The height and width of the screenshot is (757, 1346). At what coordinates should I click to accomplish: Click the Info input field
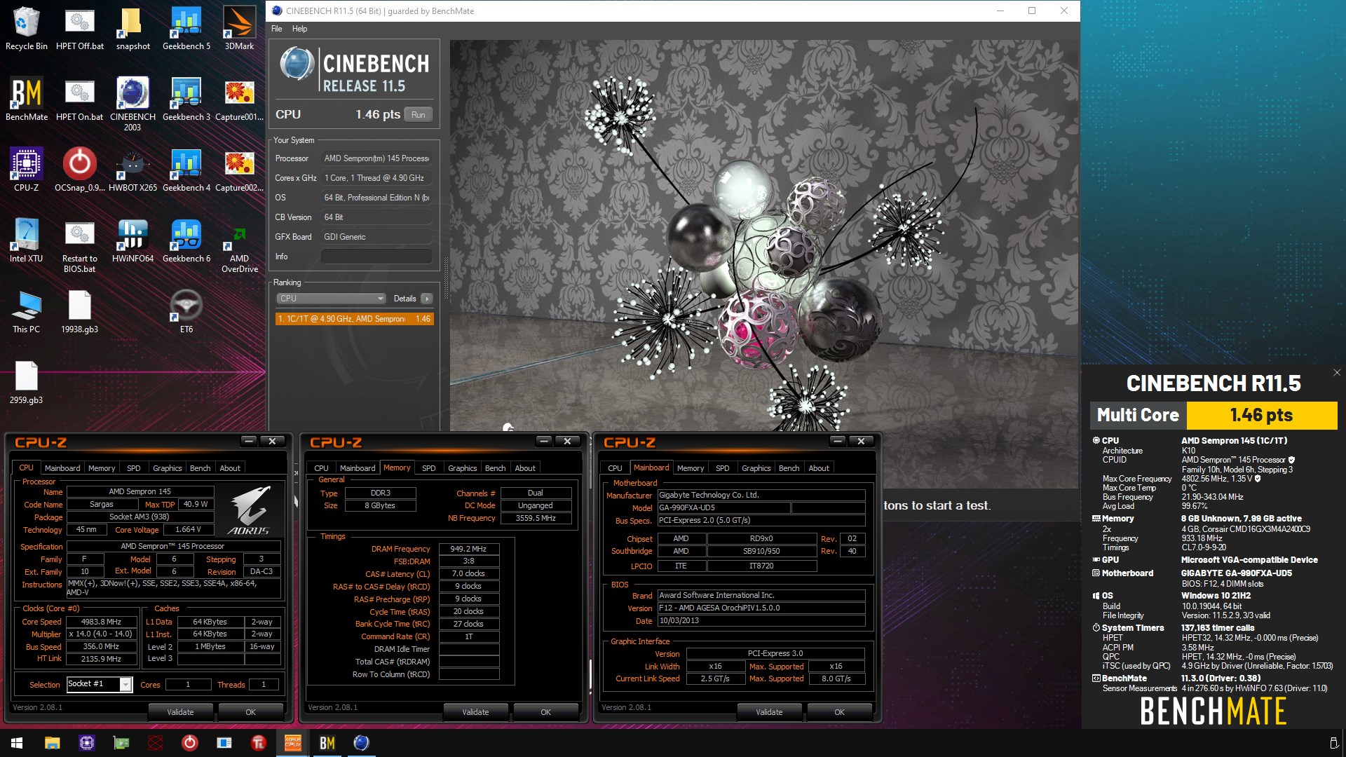pos(376,257)
